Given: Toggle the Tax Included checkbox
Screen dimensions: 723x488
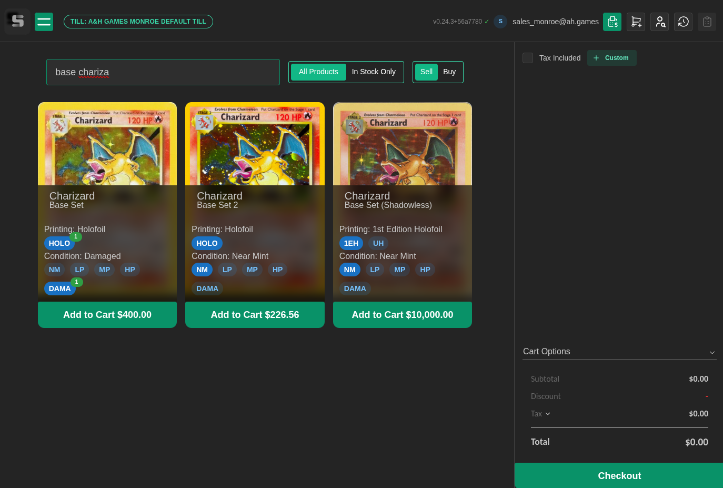Looking at the screenshot, I should point(528,58).
